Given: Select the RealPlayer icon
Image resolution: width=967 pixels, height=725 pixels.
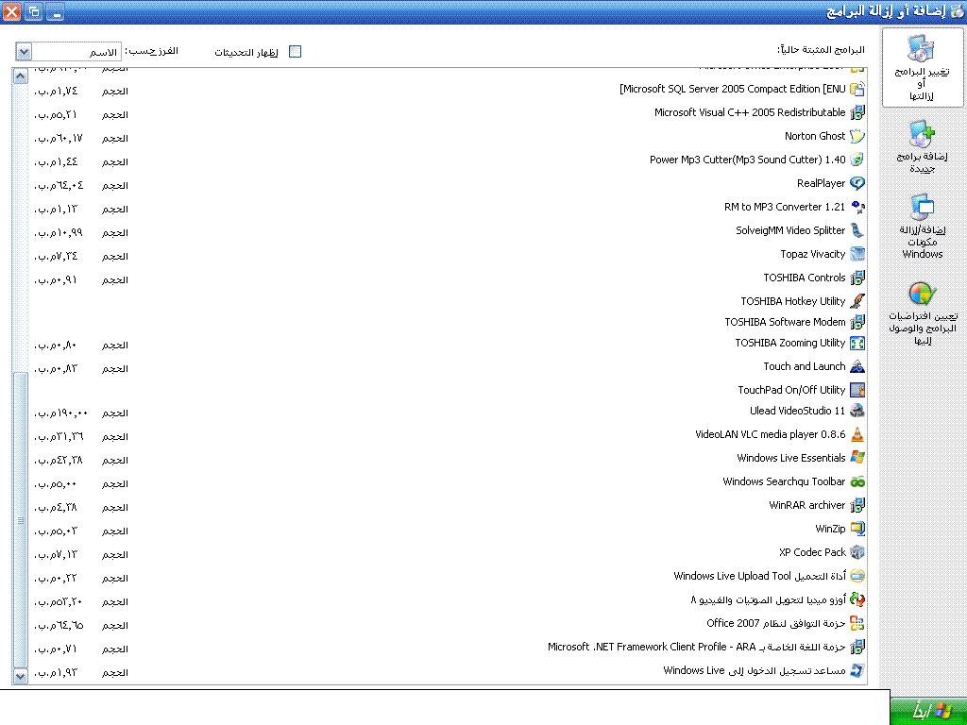Looking at the screenshot, I should coord(857,184).
